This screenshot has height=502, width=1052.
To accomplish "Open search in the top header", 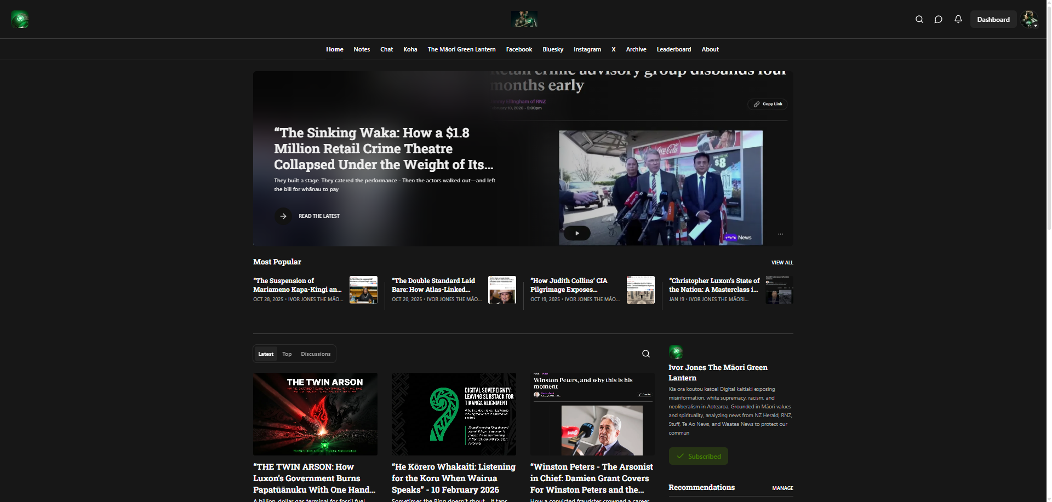I will point(919,19).
